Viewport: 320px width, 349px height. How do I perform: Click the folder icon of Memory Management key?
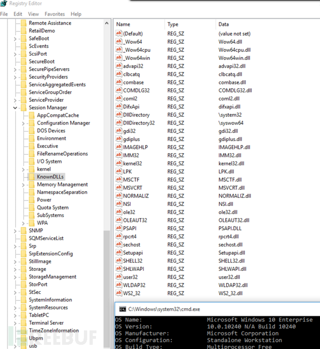tap(32, 184)
